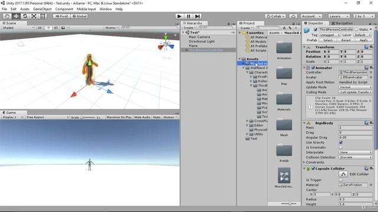The height and width of the screenshot is (212, 378).
Task: Click the Play button
Action: tap(179, 16)
